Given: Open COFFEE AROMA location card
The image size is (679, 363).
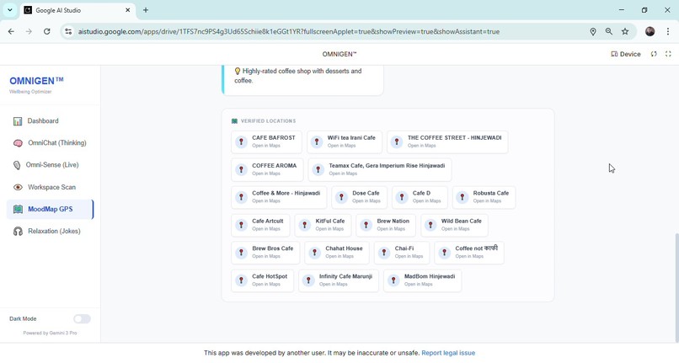Looking at the screenshot, I should tap(267, 169).
